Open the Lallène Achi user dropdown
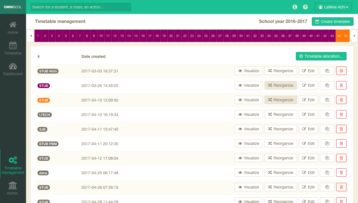 coord(333,7)
